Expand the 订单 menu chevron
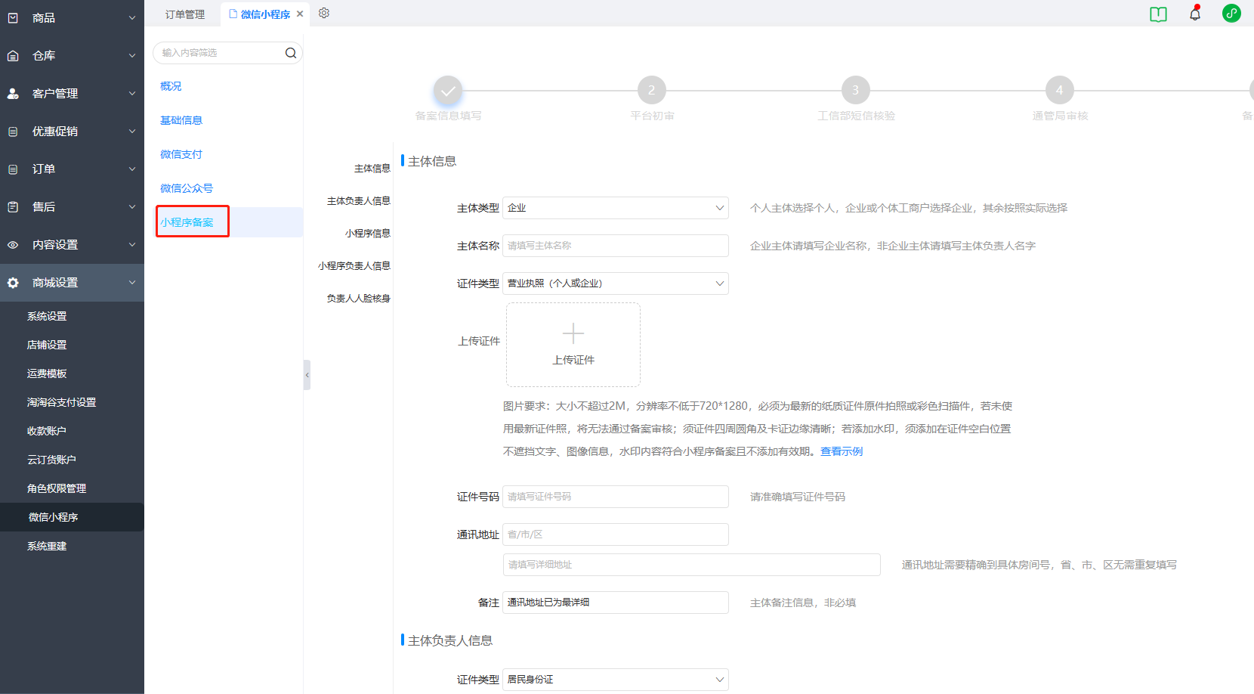This screenshot has width=1254, height=694. pos(132,169)
